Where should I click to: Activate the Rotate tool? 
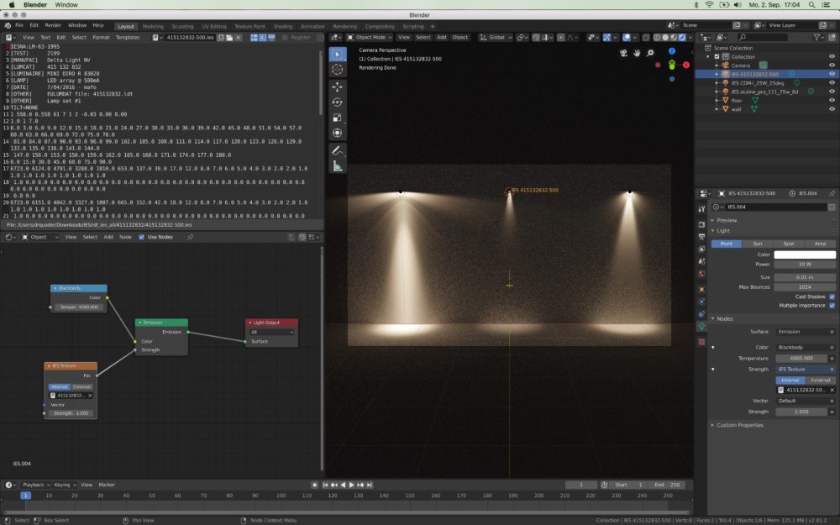338,102
